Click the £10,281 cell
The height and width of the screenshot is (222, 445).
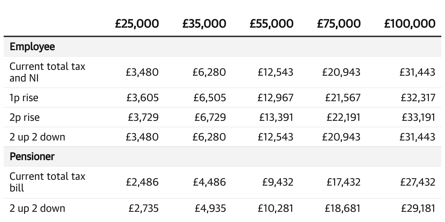[275, 209]
